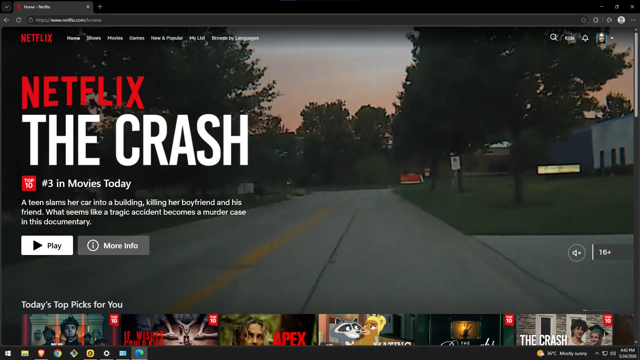This screenshot has height=360, width=640.
Task: Go to Shows section
Action: coord(94,38)
